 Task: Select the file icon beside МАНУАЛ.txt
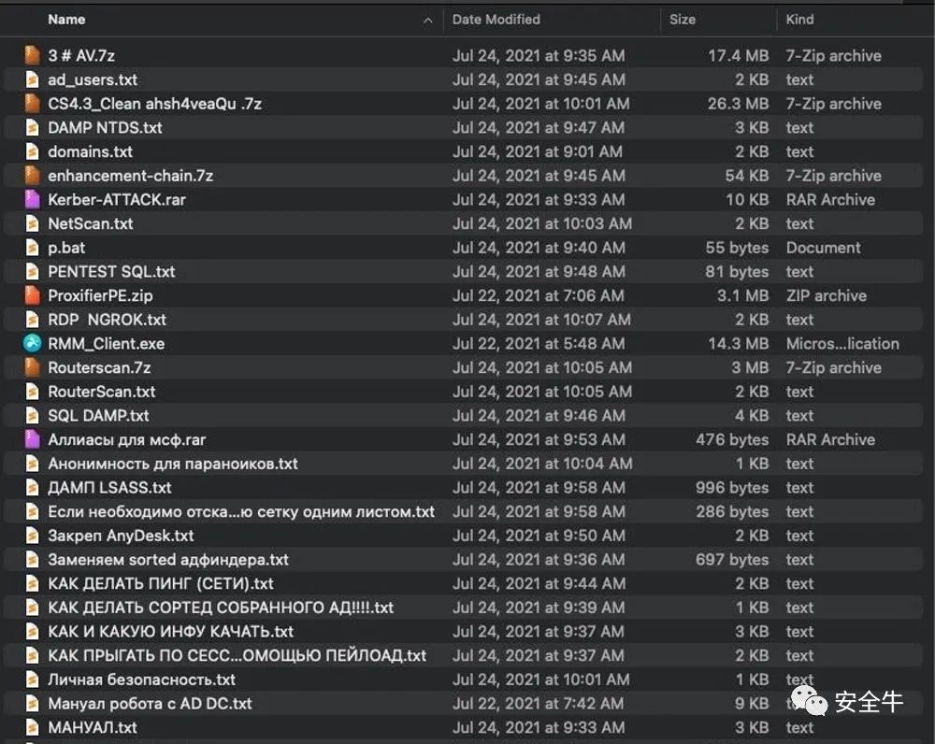(x=32, y=727)
